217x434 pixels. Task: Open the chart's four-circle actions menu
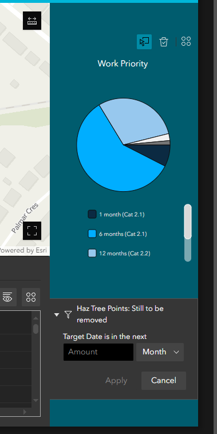(186, 42)
